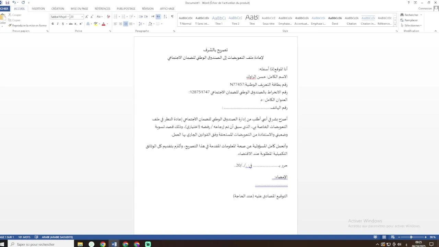Center the paragraph text
The width and height of the screenshot is (439, 247).
(120, 24)
